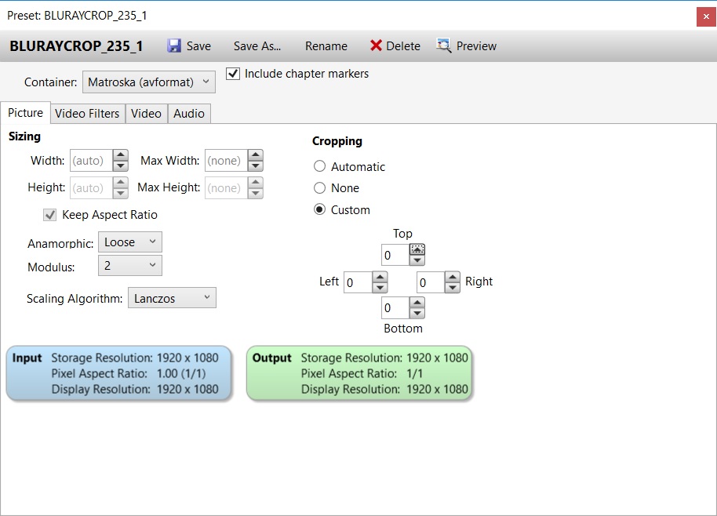Viewport: 717px width, 516px height.
Task: Increase Left crop with up arrow
Action: click(380, 277)
